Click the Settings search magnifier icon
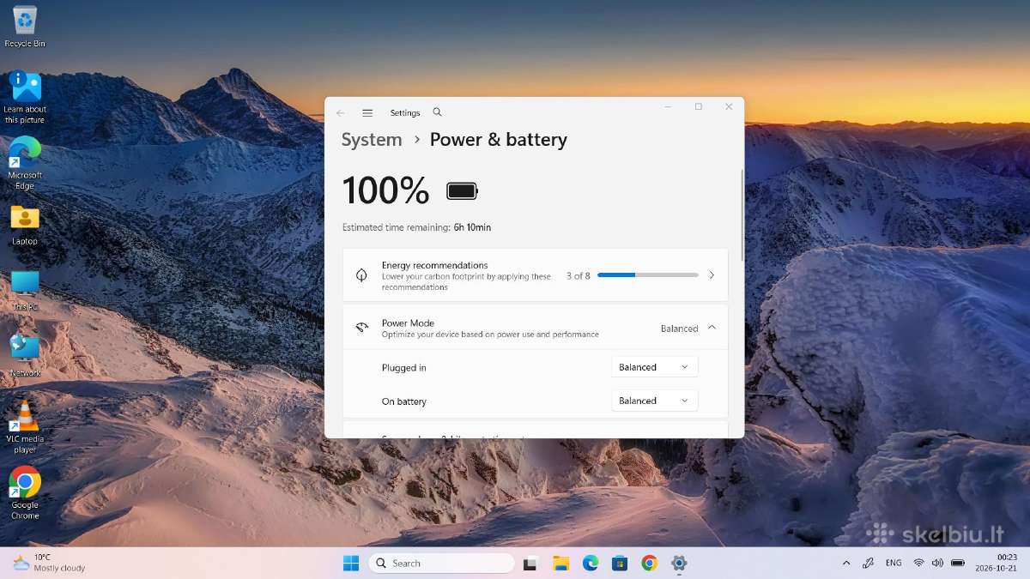 (437, 112)
